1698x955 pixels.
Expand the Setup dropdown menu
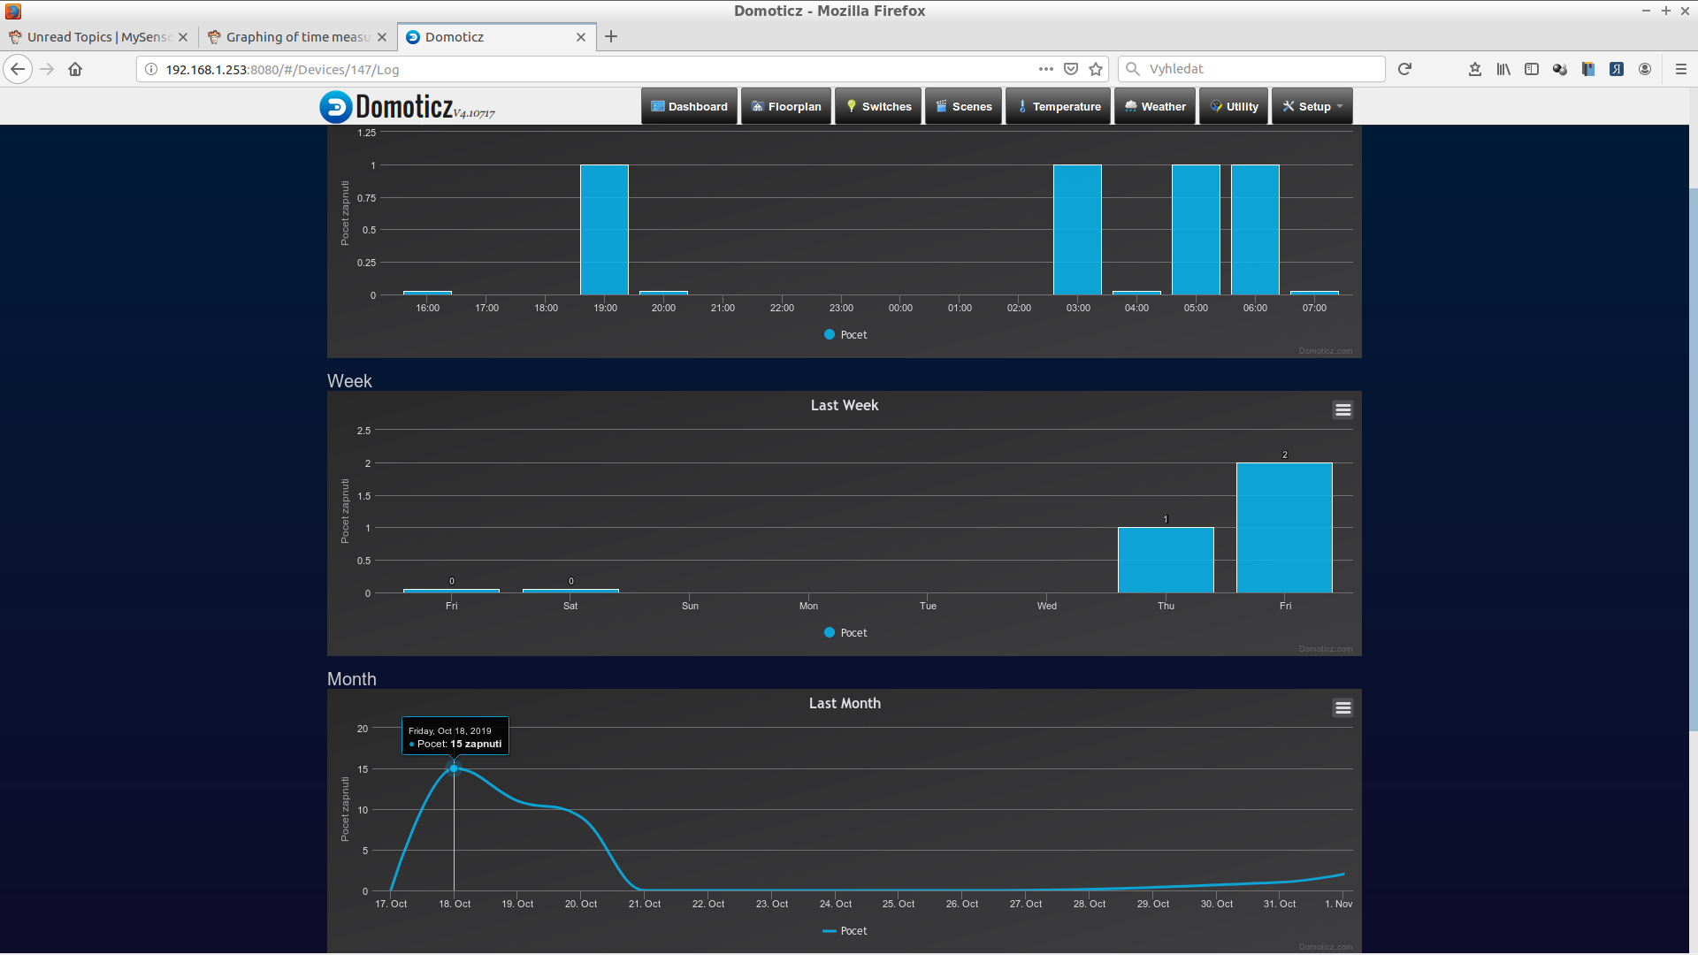[1313, 106]
